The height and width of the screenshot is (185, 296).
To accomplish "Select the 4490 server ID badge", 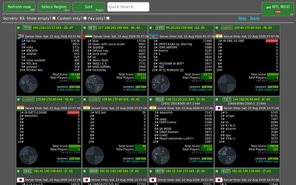I will coord(160,28).
